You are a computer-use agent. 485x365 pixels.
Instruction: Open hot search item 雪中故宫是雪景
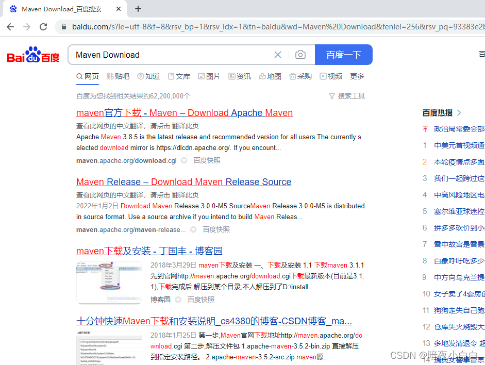[x=459, y=244]
